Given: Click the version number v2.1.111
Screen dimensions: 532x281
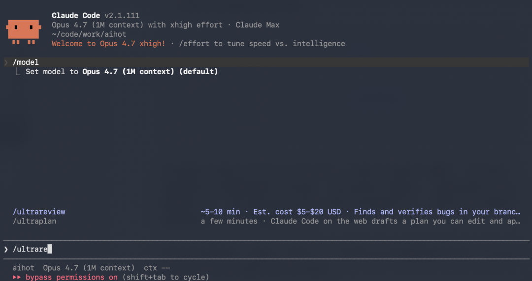Looking at the screenshot, I should [122, 16].
